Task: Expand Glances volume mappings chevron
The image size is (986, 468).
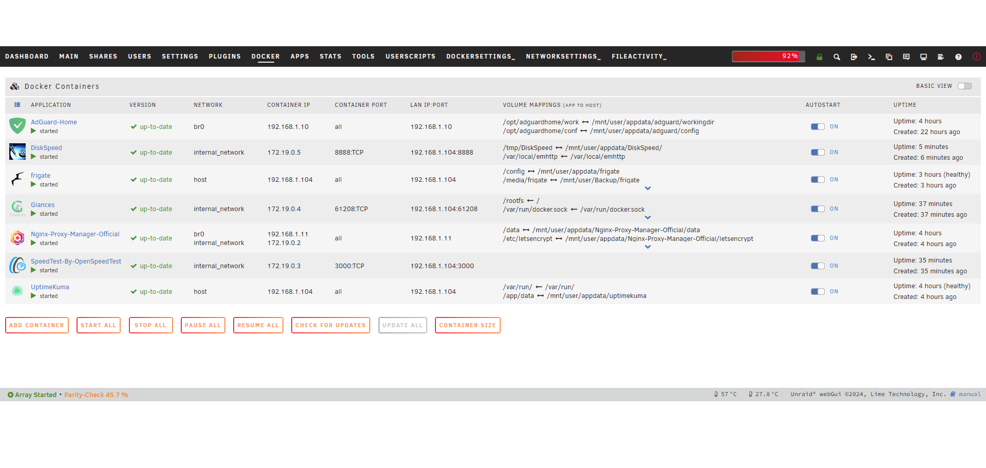Action: pos(648,217)
